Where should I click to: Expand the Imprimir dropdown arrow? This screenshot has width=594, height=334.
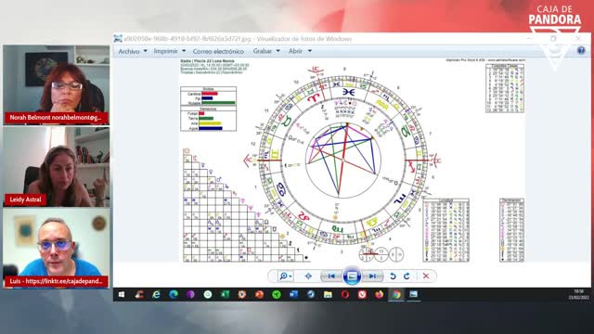pyautogui.click(x=184, y=51)
